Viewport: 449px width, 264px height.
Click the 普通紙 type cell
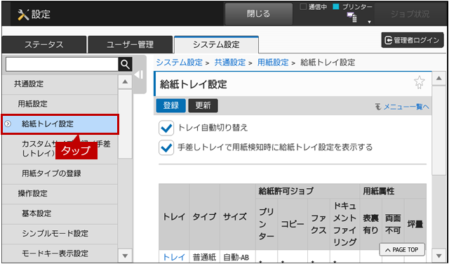coord(204,257)
